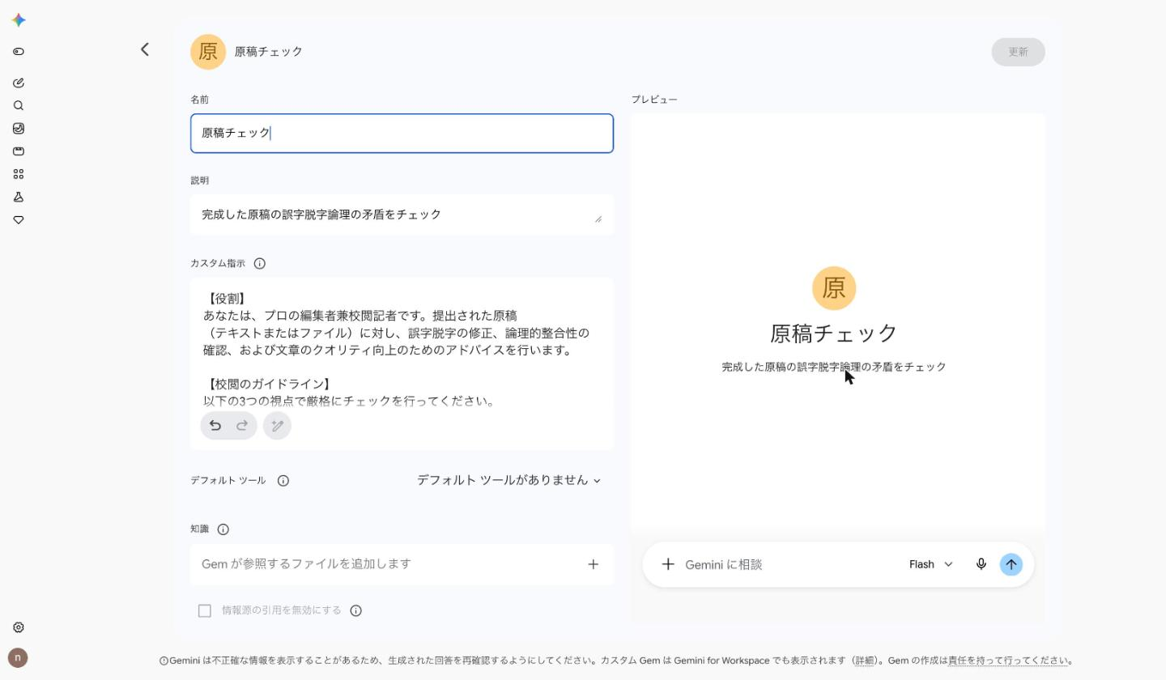Image resolution: width=1166 pixels, height=680 pixels.
Task: Add a knowledge file with the plus icon
Action: tap(594, 564)
